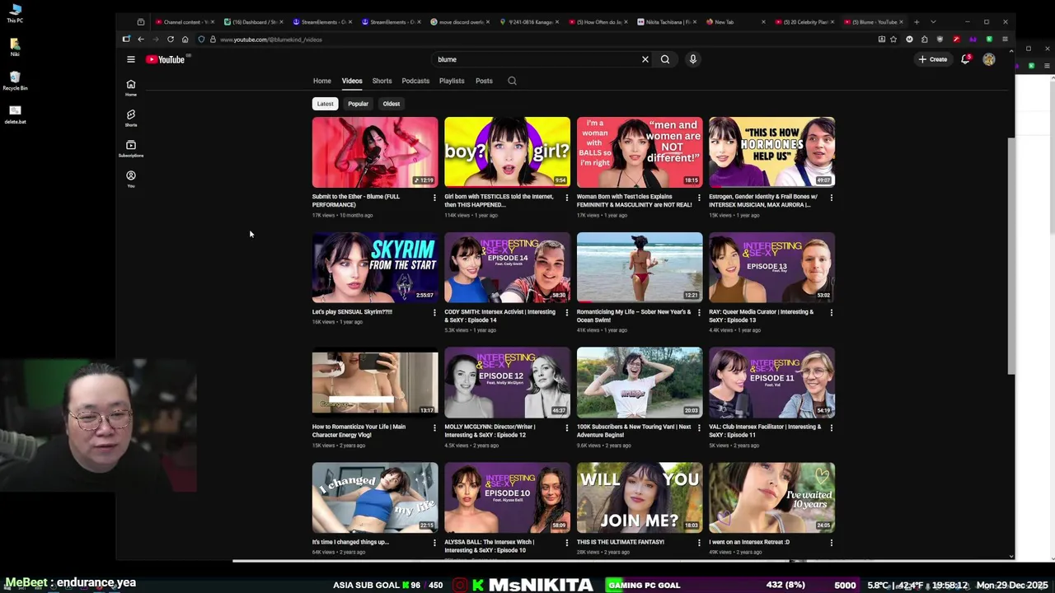Go forward in browser
Viewport: 1055px width, 593px height.
click(x=155, y=40)
